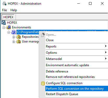The height and width of the screenshot is (98, 108).
Task: Select the HOPEX tab
Action: click(x=8, y=17)
